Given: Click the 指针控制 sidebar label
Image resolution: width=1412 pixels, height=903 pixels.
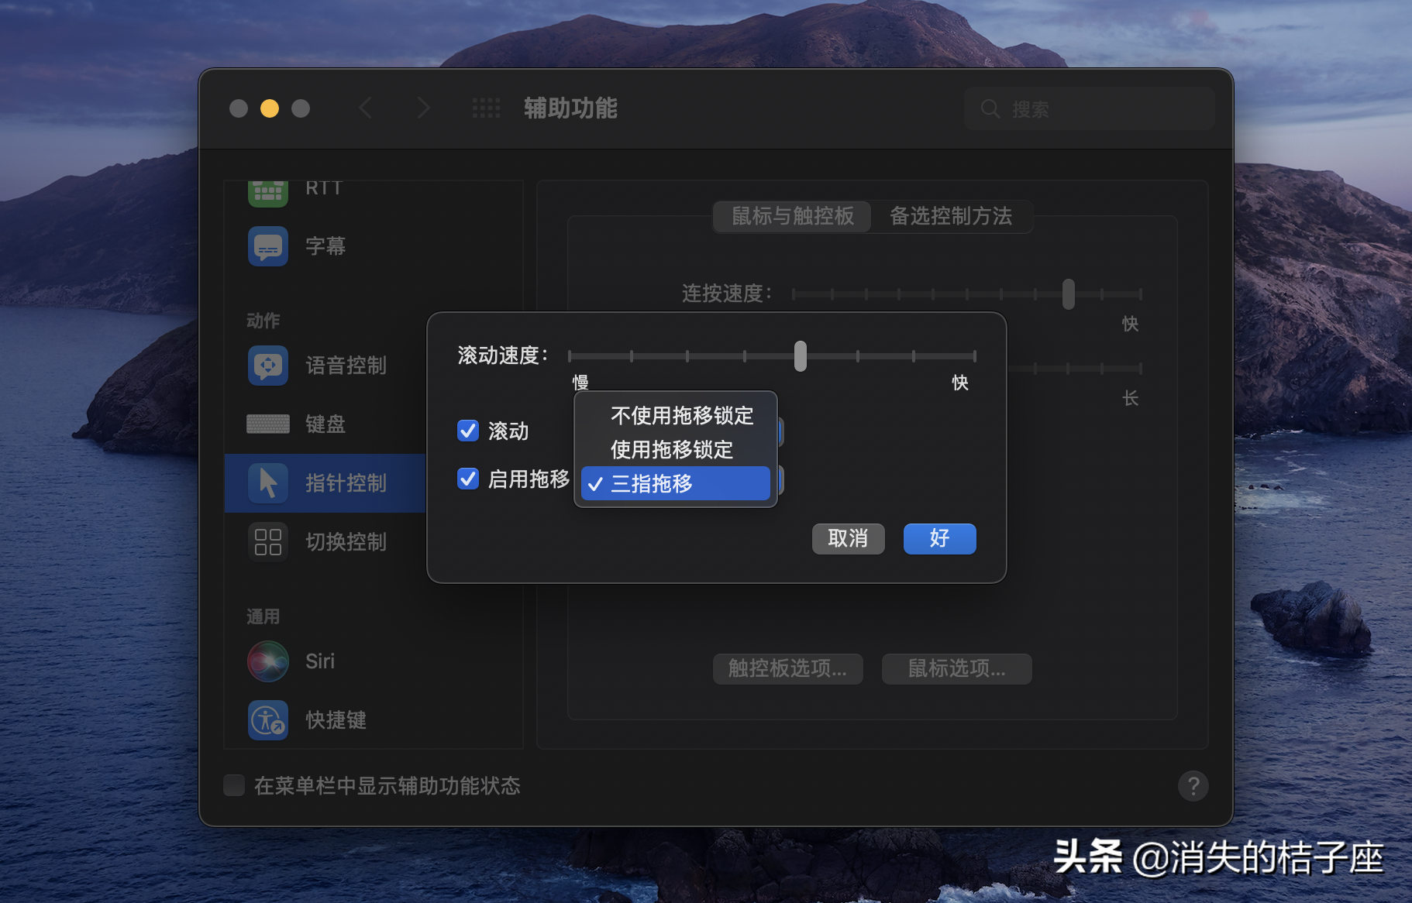Looking at the screenshot, I should (346, 483).
